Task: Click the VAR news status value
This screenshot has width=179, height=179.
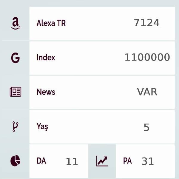Action: click(147, 92)
